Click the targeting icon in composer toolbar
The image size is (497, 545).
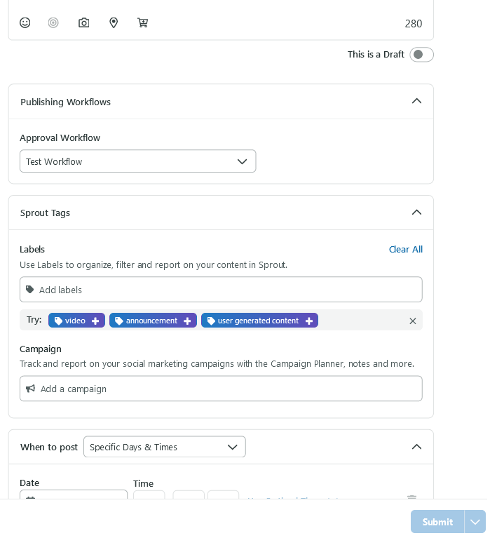[x=53, y=22]
